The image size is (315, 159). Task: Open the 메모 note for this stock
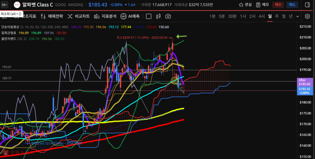262,4
